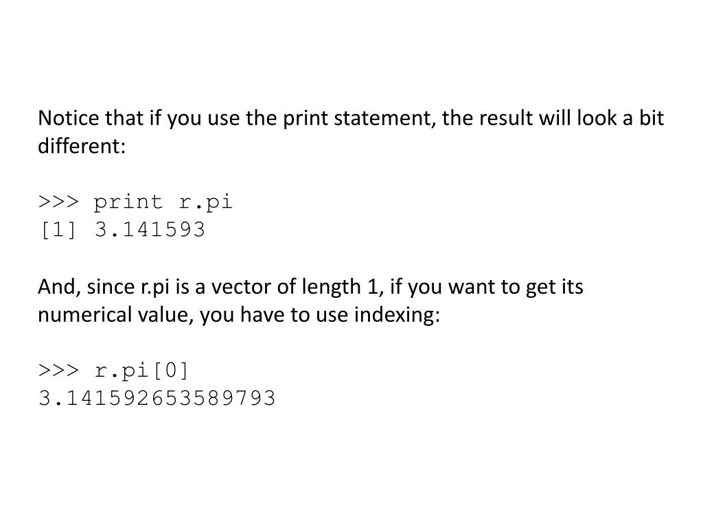Viewport: 703px width, 527px height.
Task: Click the value "3.141593"
Action: 150,229
